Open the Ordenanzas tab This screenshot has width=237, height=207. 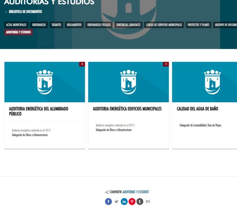click(x=39, y=25)
